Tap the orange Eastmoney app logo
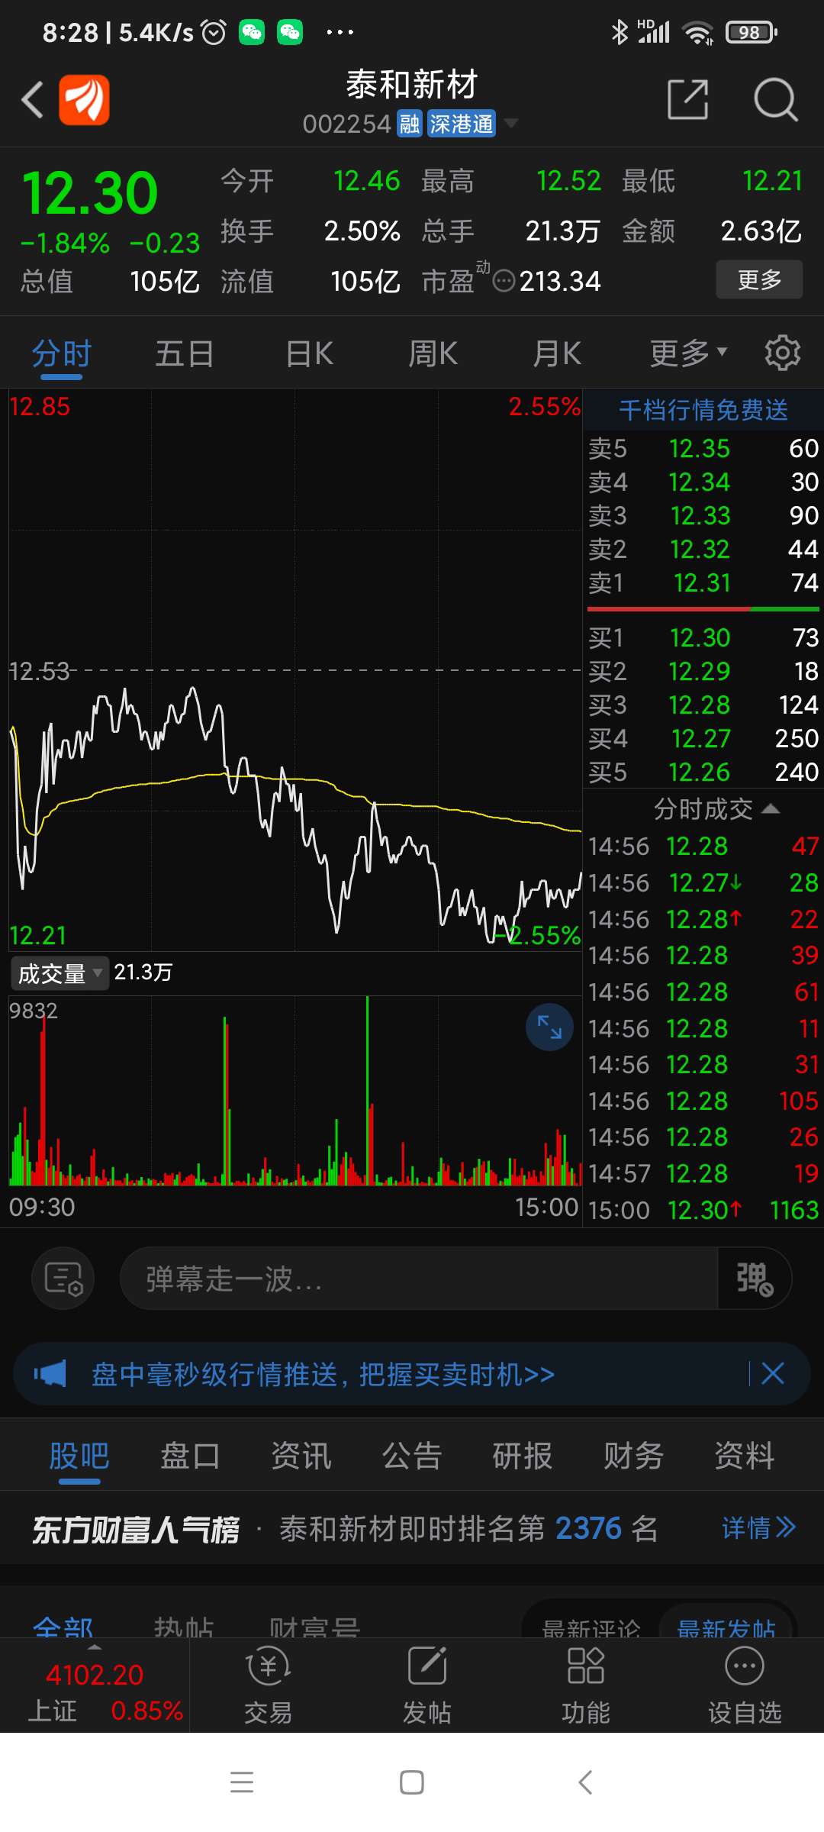824x1832 pixels. click(x=84, y=100)
